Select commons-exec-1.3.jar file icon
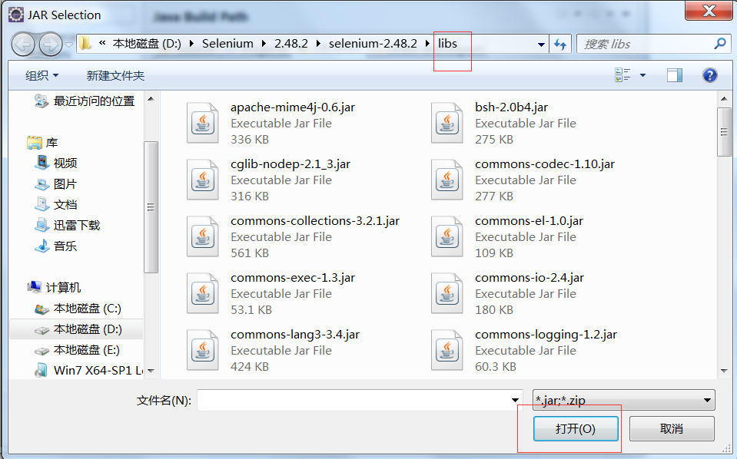737x459 pixels. pyautogui.click(x=203, y=293)
